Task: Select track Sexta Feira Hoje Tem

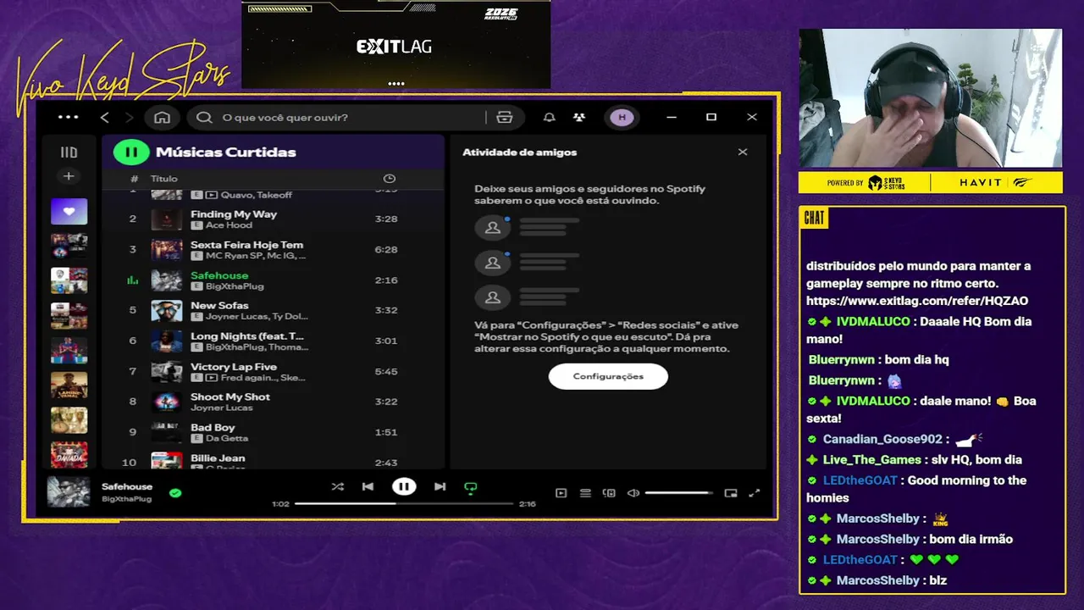Action: [x=273, y=250]
